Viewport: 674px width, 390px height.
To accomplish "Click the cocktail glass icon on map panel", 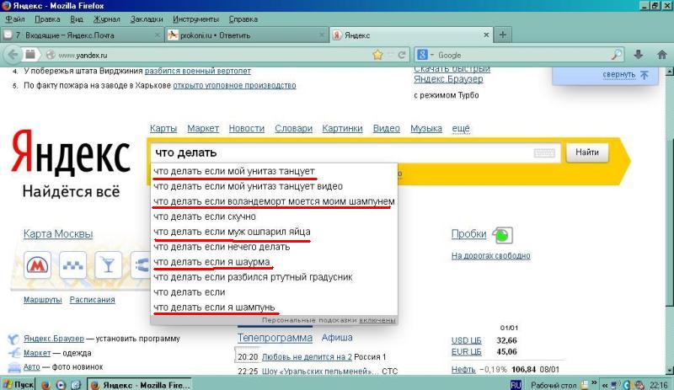I will point(108,266).
